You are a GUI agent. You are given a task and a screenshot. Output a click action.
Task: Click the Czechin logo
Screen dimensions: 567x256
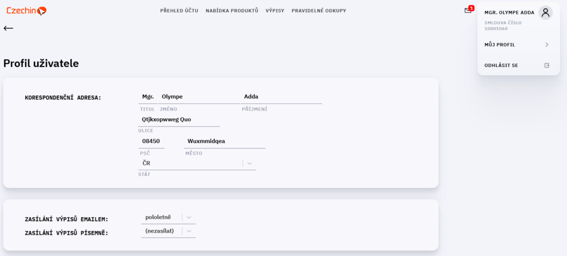(x=27, y=11)
